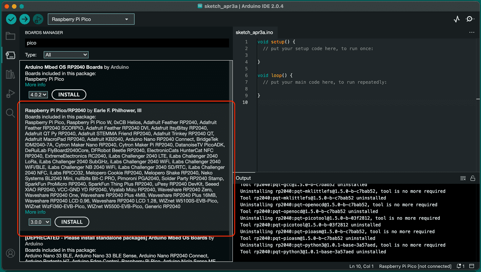This screenshot has width=481, height=272.
Task: Install the Raspberry Pi Pico/RP2040 package
Action: (x=72, y=222)
